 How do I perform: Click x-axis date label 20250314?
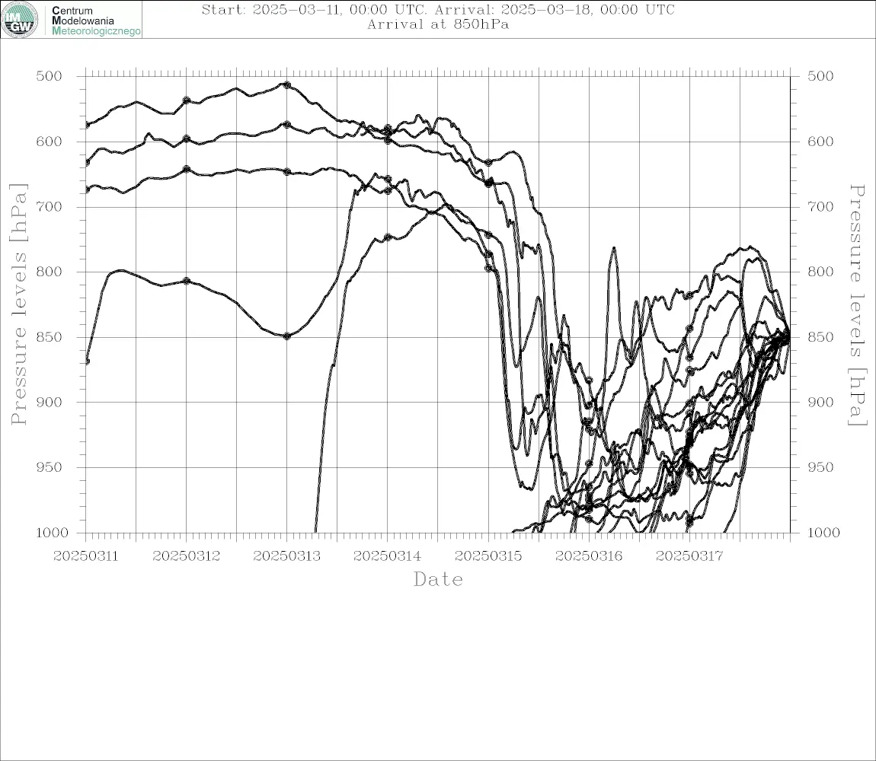click(388, 556)
